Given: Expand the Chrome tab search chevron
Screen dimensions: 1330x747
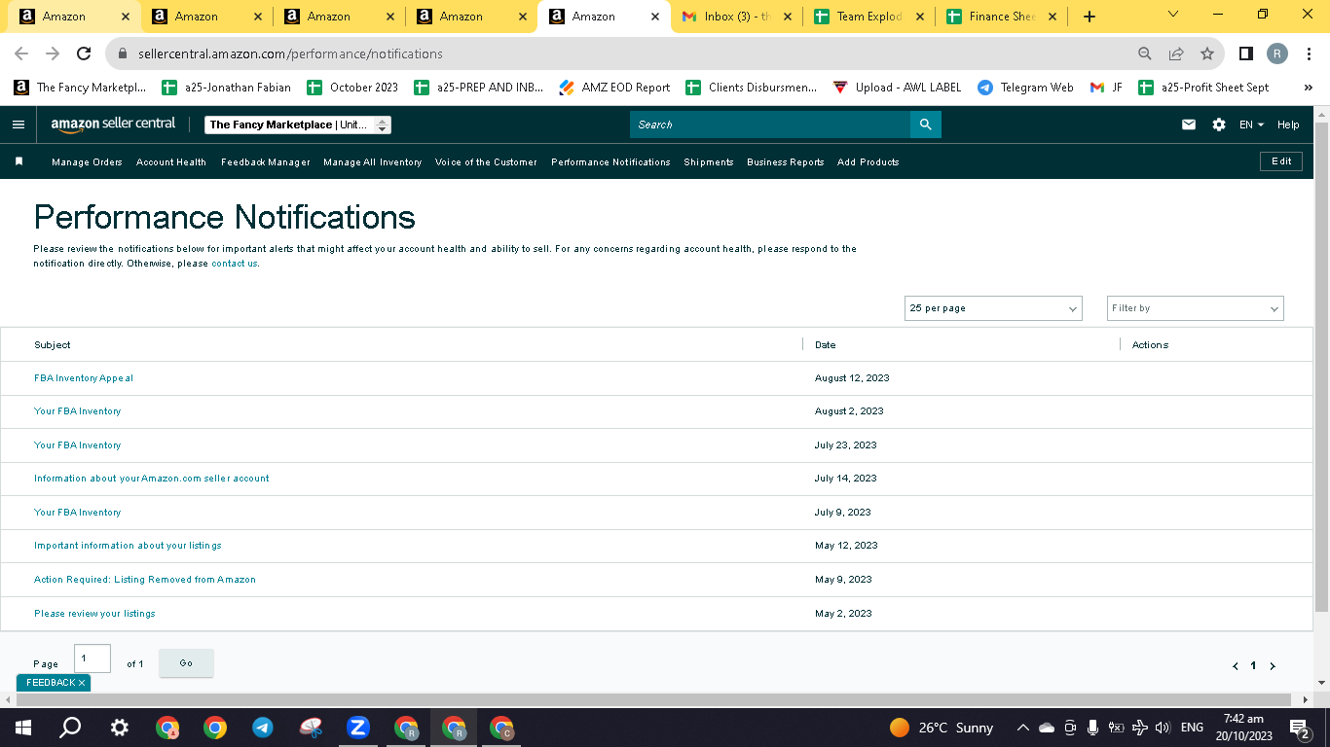Looking at the screenshot, I should click(x=1172, y=15).
